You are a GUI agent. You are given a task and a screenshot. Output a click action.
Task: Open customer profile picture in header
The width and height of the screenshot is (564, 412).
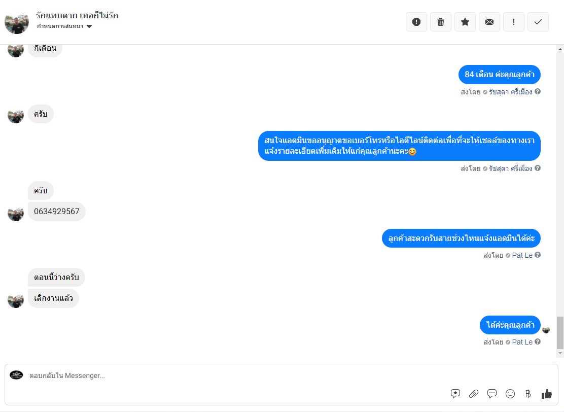pyautogui.click(x=17, y=22)
